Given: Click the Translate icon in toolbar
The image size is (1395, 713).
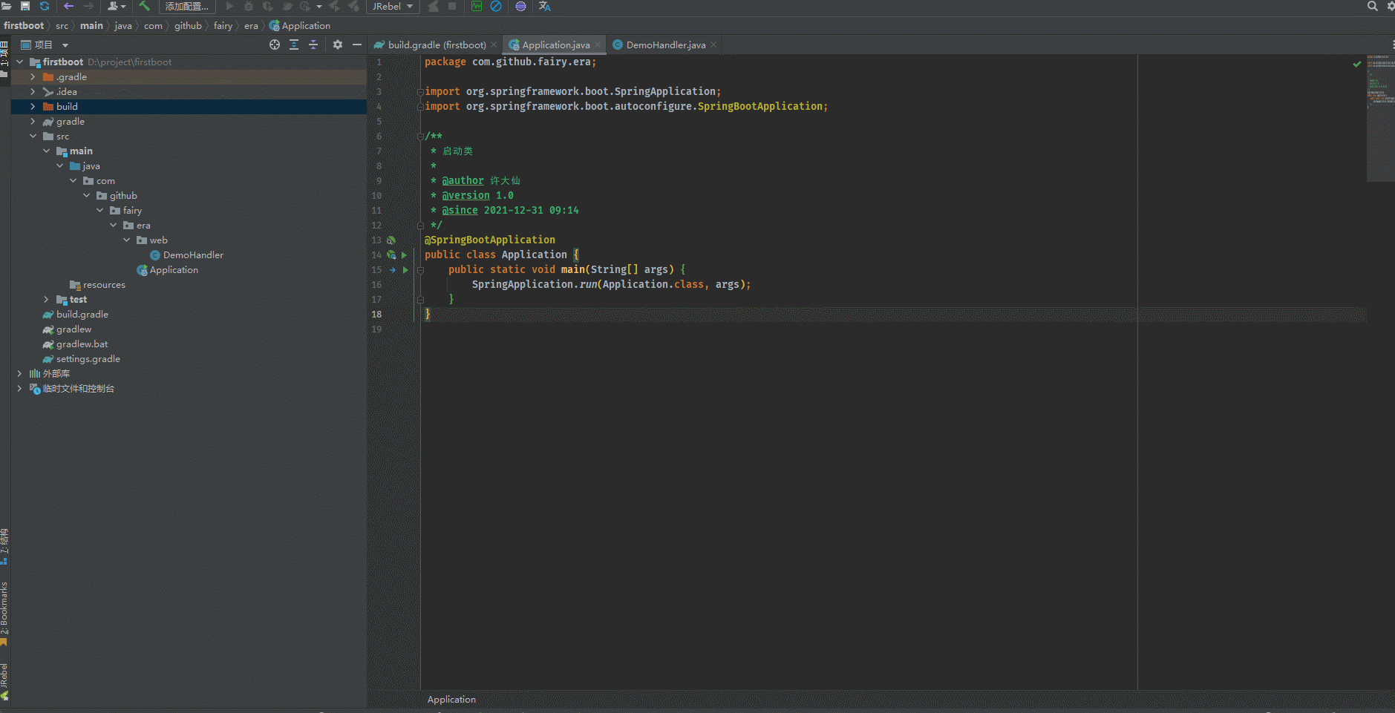Looking at the screenshot, I should (x=544, y=6).
